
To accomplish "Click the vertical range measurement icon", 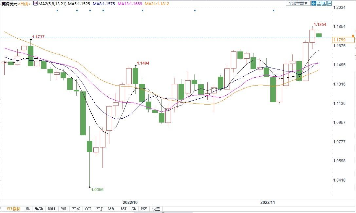I will (x=319, y=3).
